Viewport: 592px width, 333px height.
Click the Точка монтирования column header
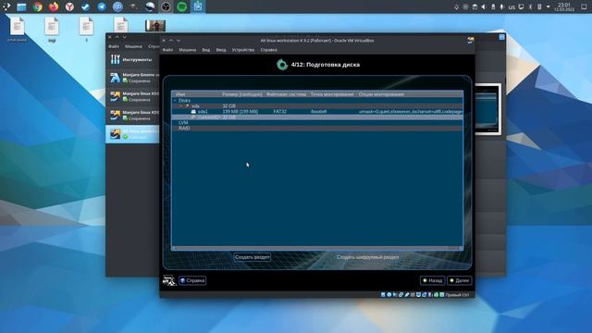(332, 94)
